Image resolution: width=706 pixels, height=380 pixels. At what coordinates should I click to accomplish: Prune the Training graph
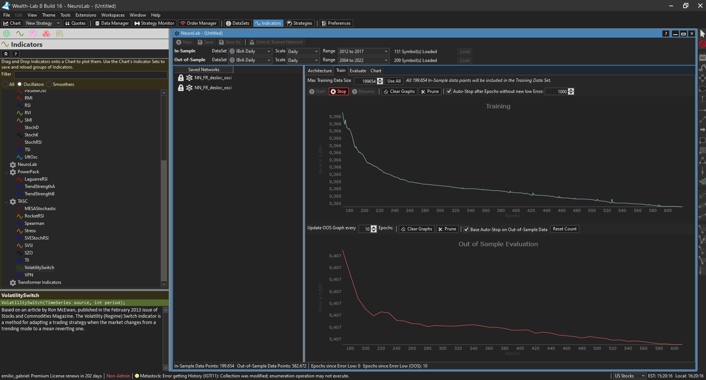coord(430,91)
